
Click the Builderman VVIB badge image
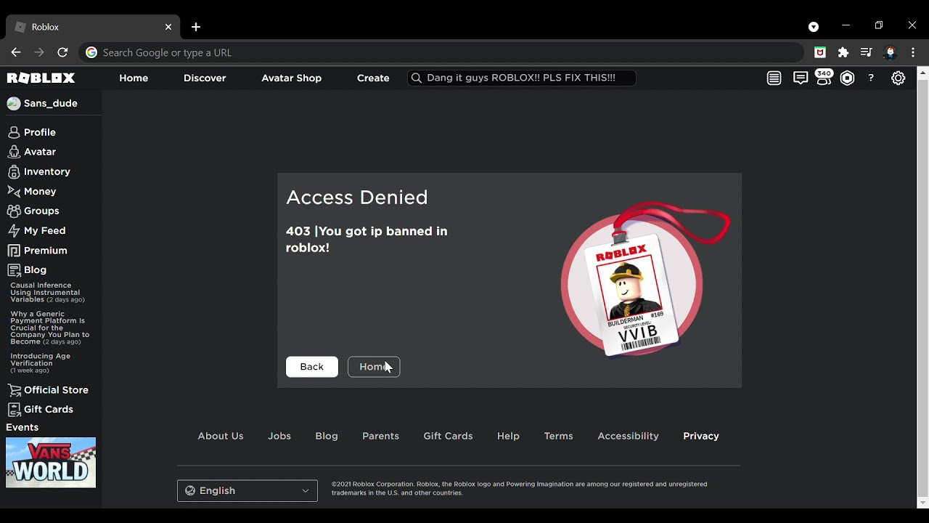644,280
